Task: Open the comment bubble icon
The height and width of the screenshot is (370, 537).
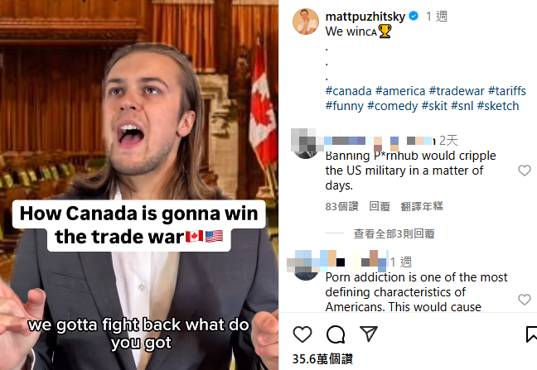Action: [336, 334]
